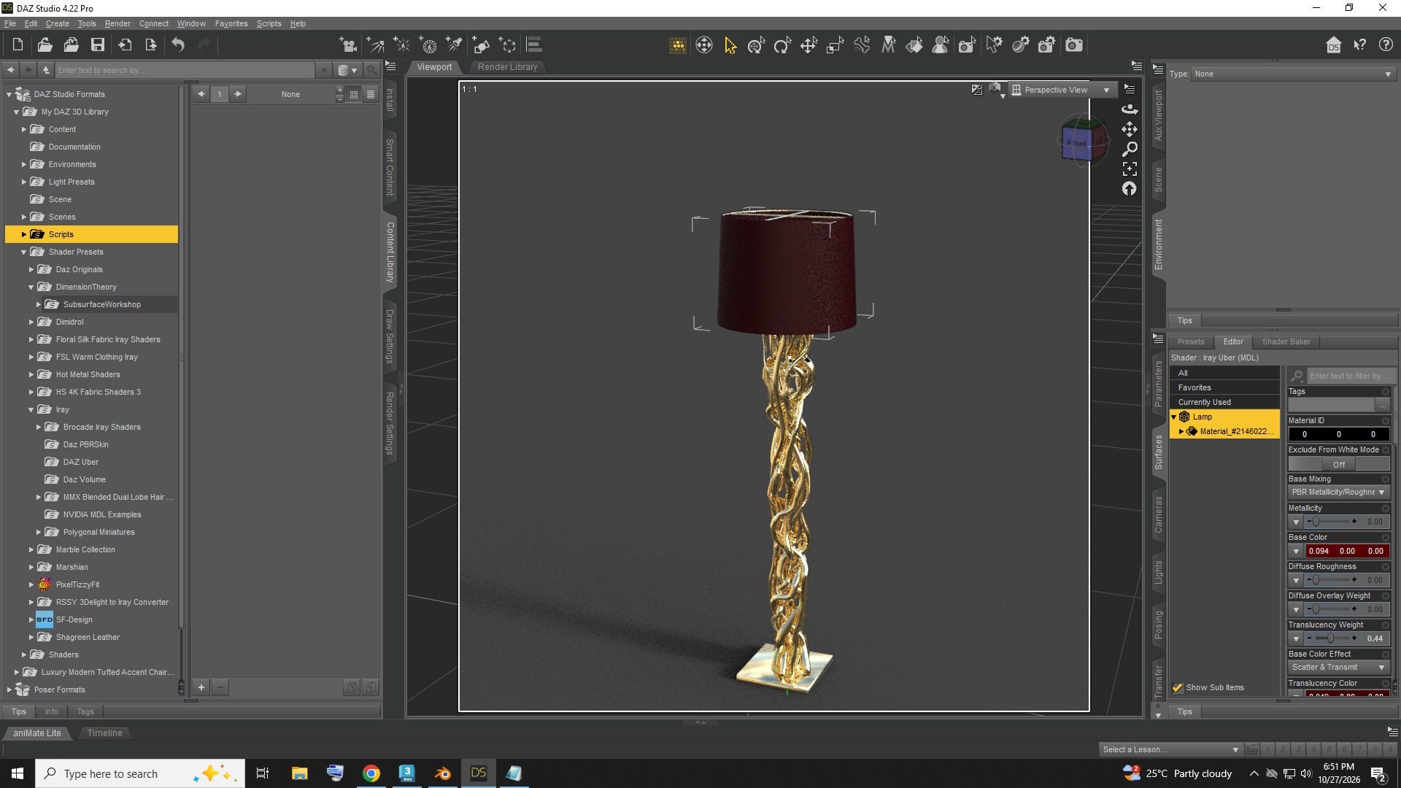This screenshot has height=788, width=1401.
Task: Click the Open File folder icon
Action: click(x=45, y=45)
